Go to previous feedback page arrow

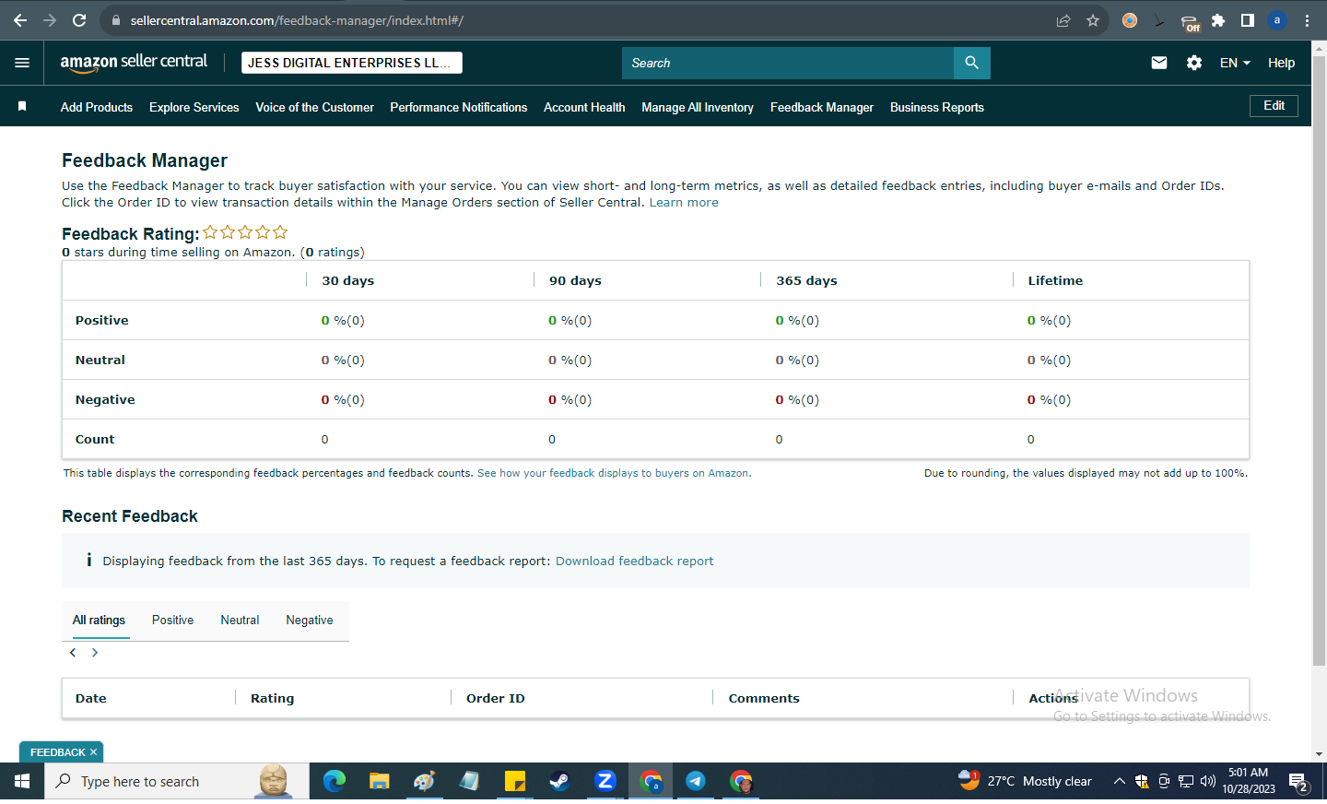click(73, 653)
